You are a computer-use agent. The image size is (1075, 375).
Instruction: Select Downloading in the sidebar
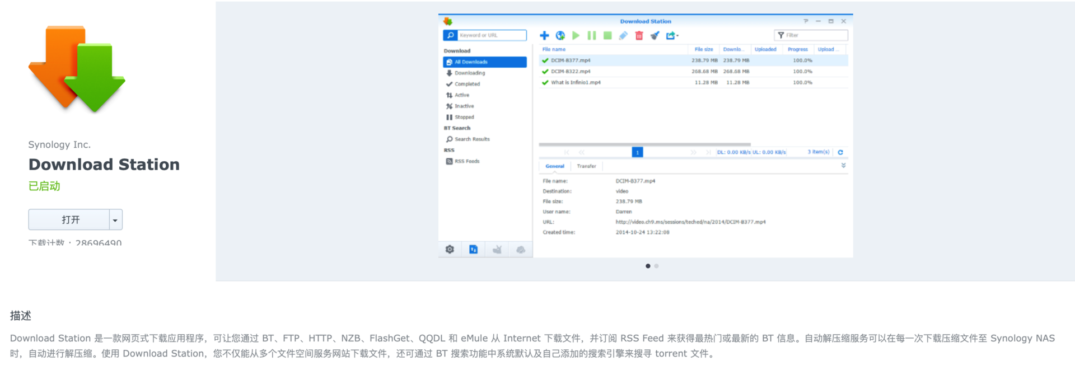coord(485,73)
